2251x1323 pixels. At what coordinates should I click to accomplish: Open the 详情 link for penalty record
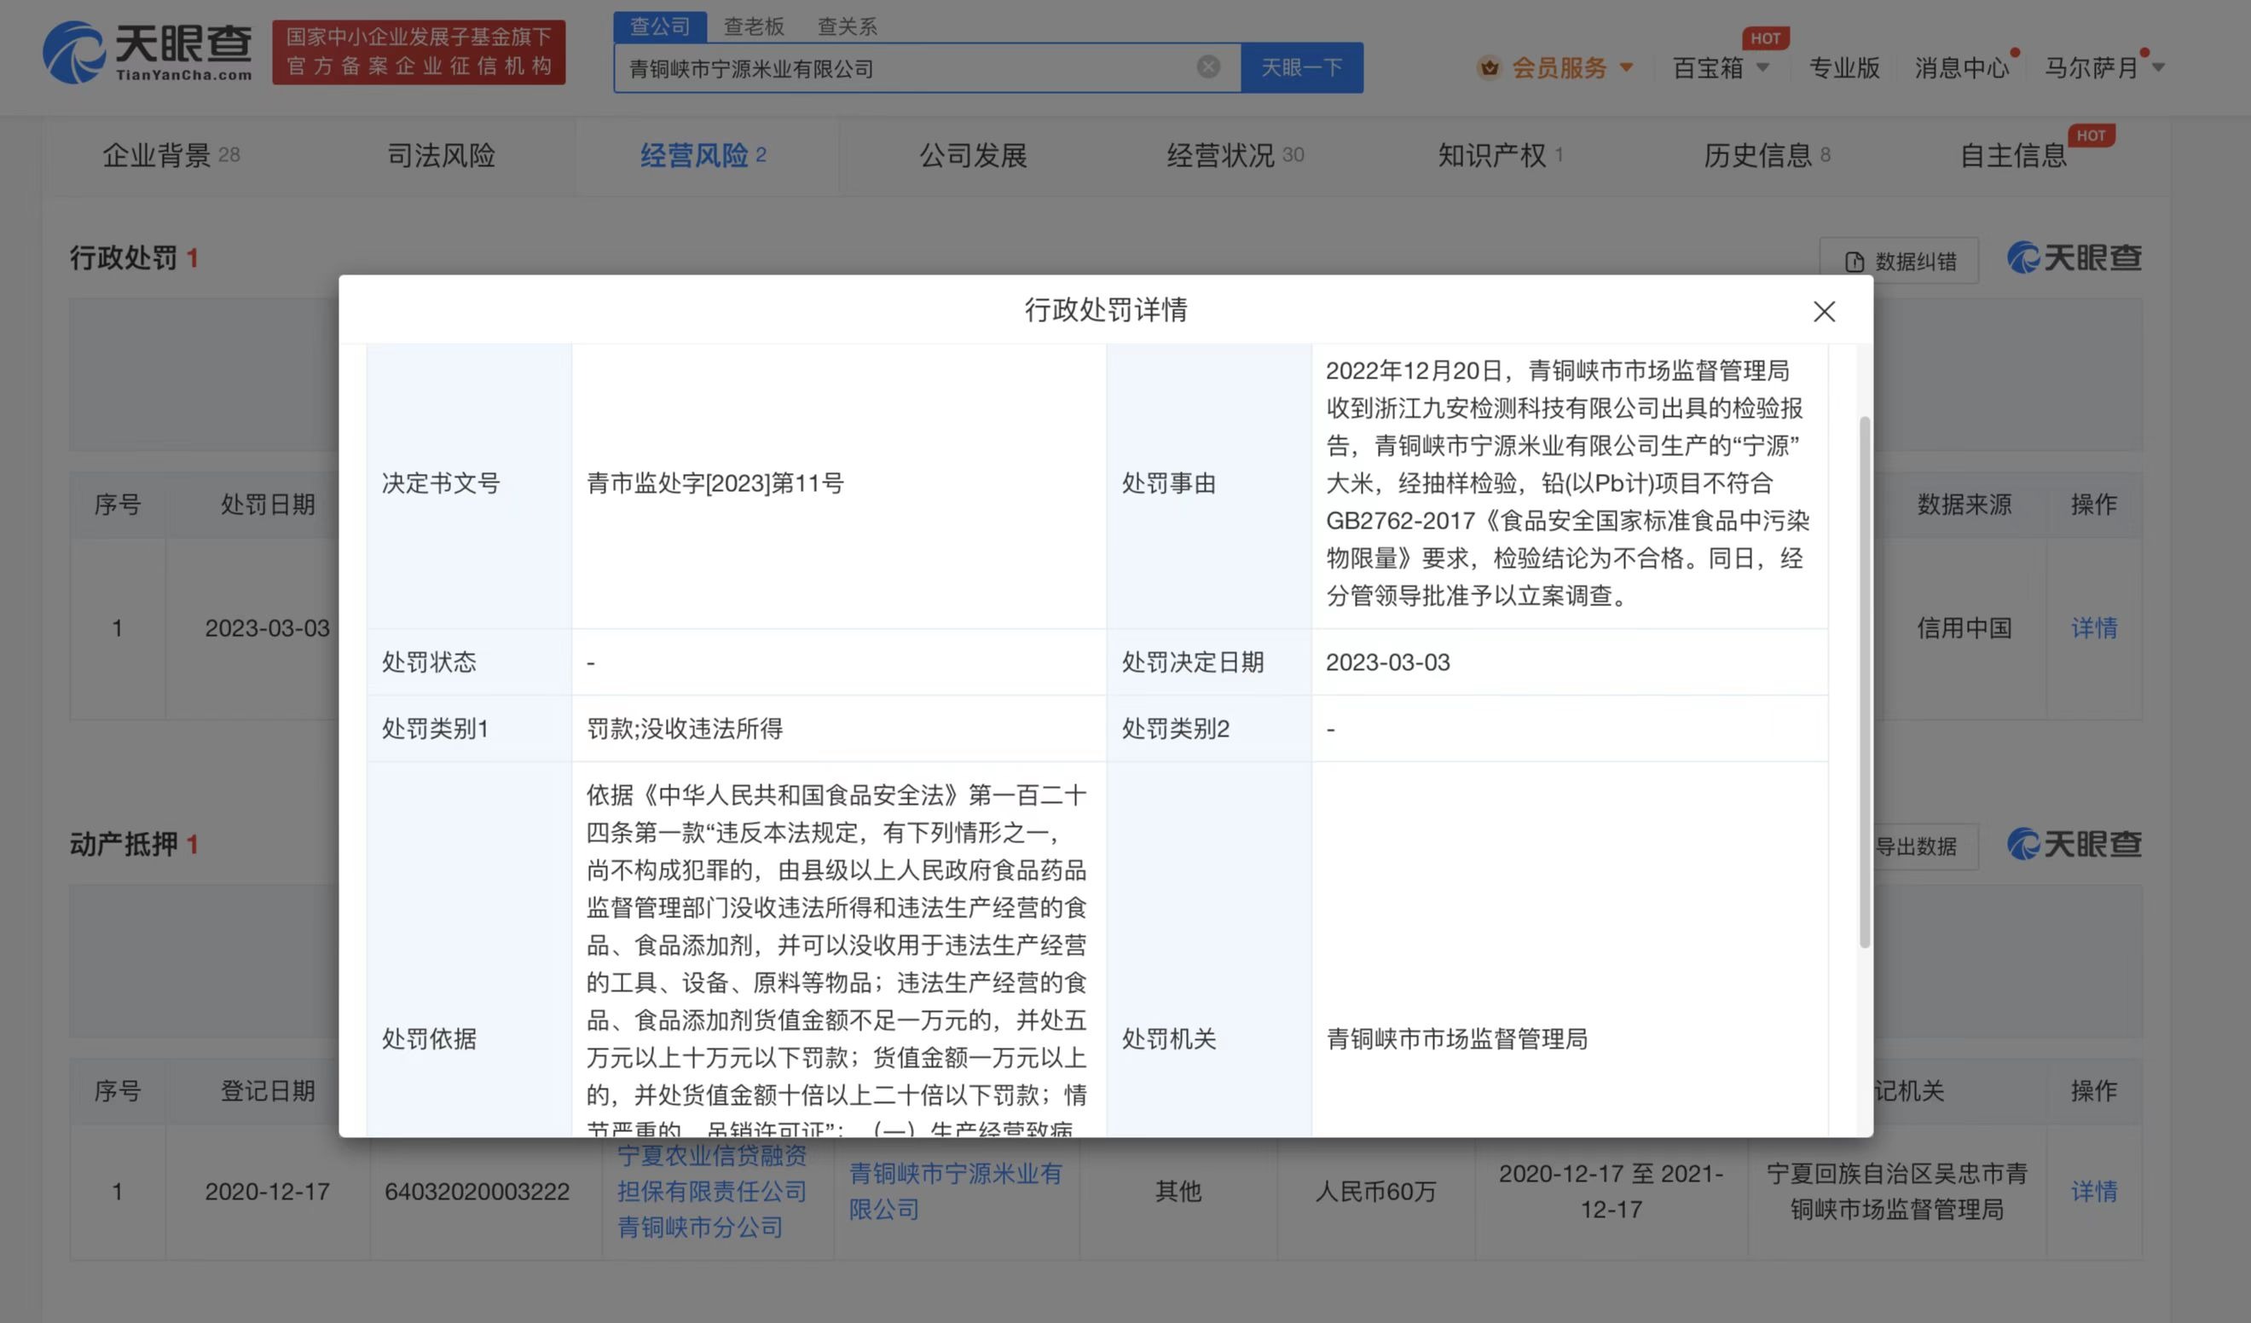2094,628
